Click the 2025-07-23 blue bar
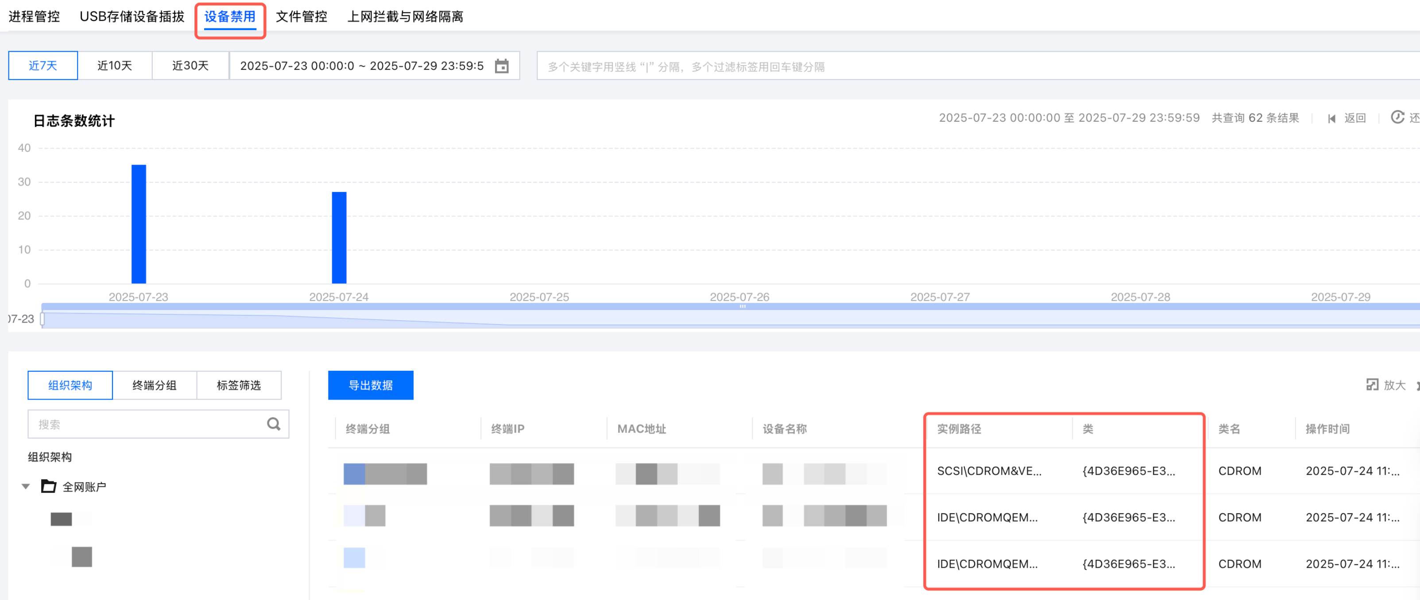Image resolution: width=1420 pixels, height=600 pixels. 138,224
